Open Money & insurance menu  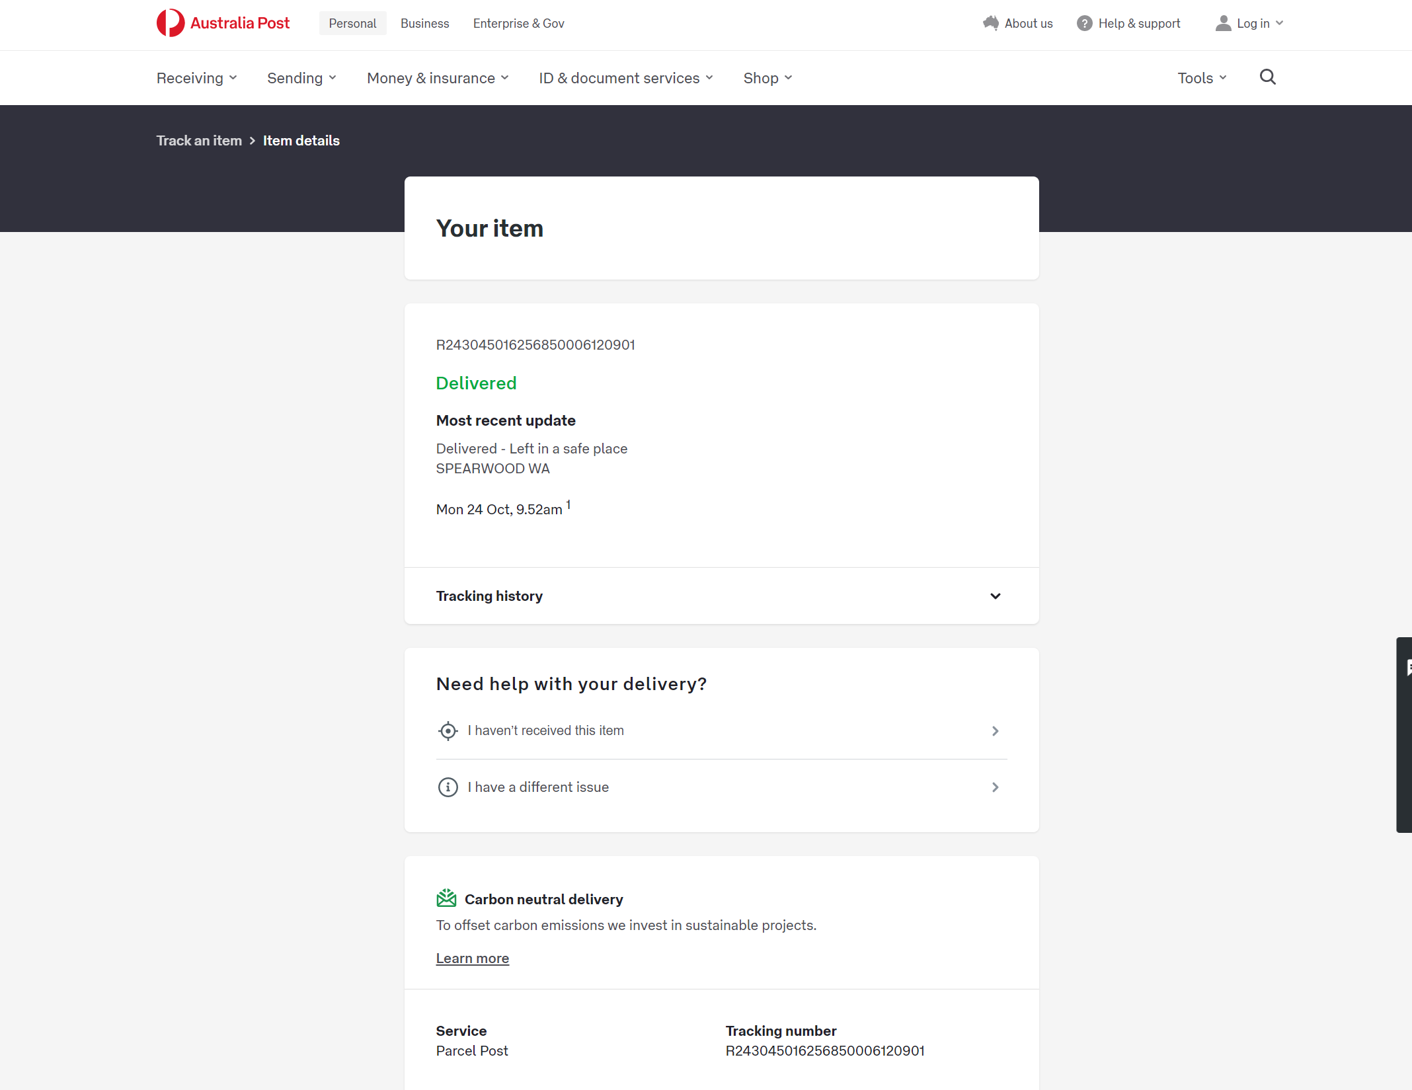coord(437,78)
